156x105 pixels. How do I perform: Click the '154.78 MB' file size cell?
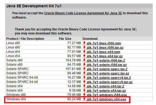click(x=73, y=60)
